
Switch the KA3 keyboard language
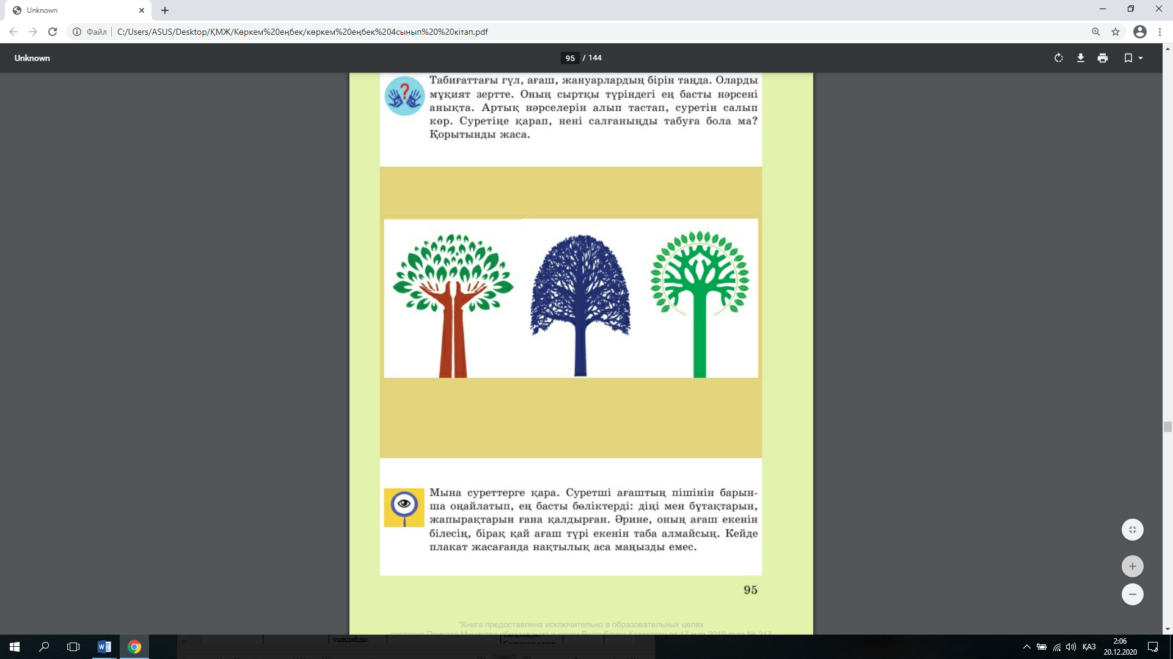click(1089, 647)
